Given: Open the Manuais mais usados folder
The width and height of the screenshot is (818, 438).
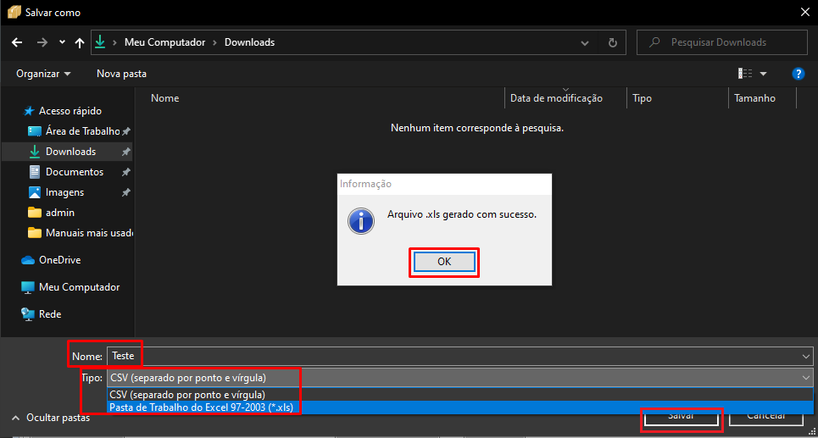Looking at the screenshot, I should point(81,233).
